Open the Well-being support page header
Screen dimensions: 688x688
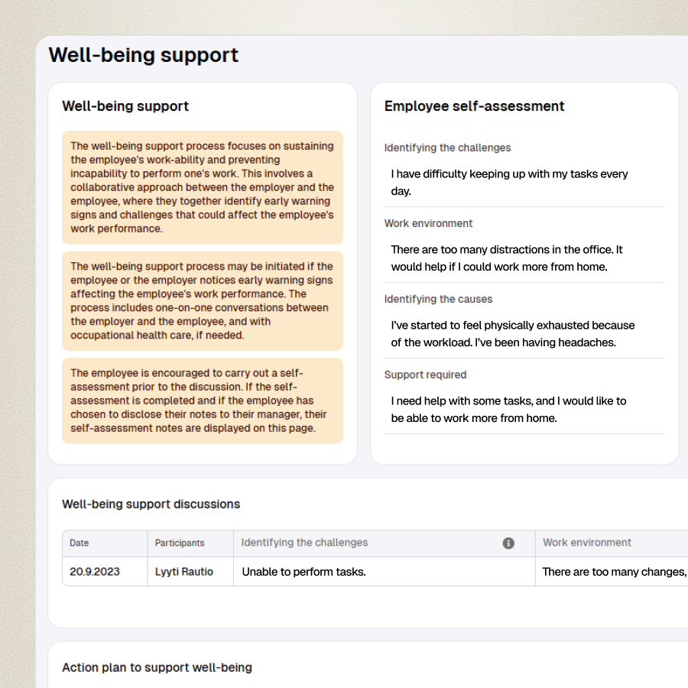(x=143, y=55)
